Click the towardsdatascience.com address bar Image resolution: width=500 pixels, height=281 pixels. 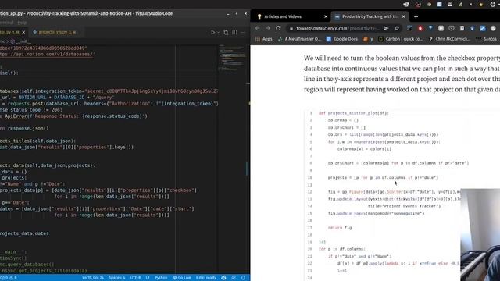[x=337, y=28]
